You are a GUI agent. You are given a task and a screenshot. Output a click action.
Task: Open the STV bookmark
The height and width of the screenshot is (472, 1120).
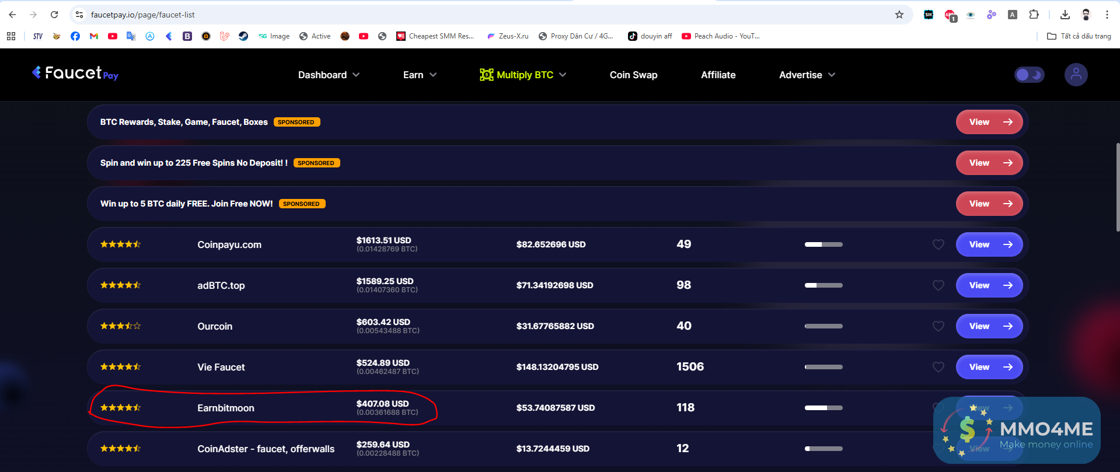point(38,36)
